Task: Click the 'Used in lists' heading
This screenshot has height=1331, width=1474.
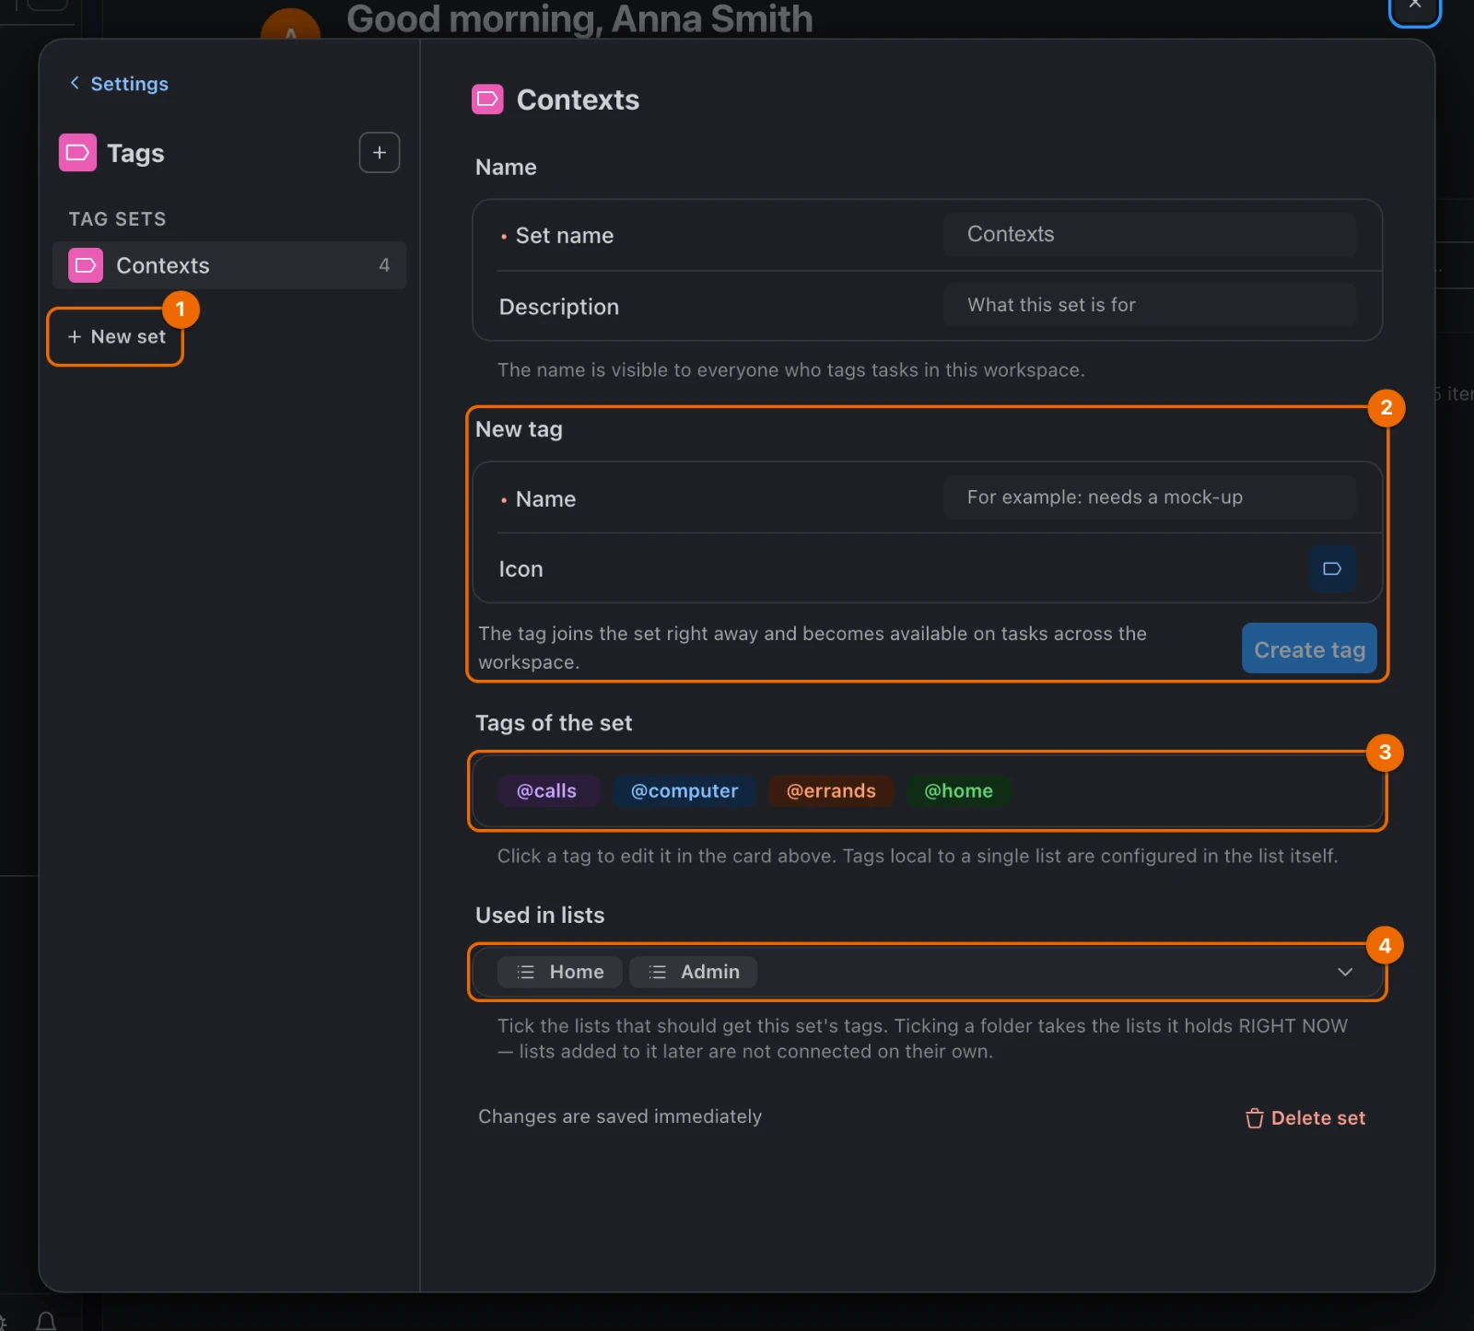Action: click(540, 916)
